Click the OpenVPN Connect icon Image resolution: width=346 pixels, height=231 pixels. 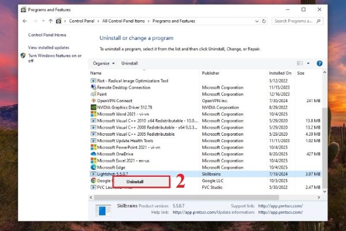tap(93, 101)
